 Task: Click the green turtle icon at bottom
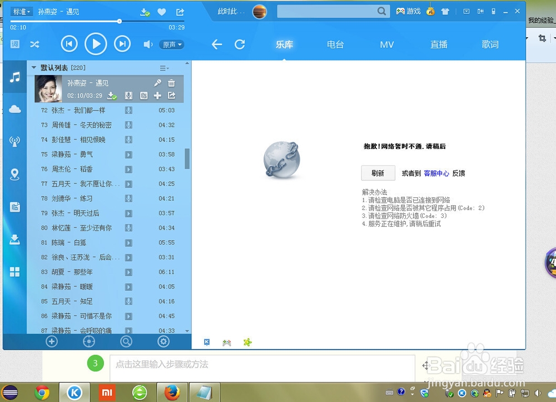247,342
